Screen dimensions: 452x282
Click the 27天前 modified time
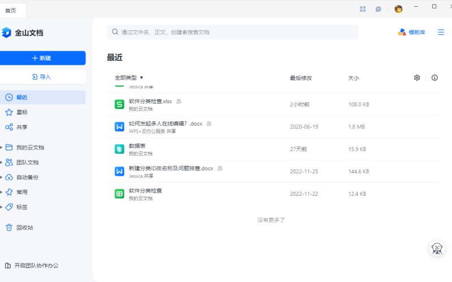coord(299,149)
